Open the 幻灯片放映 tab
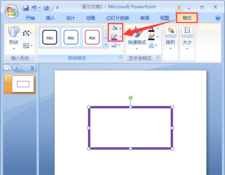225x175 pixels. [118, 18]
